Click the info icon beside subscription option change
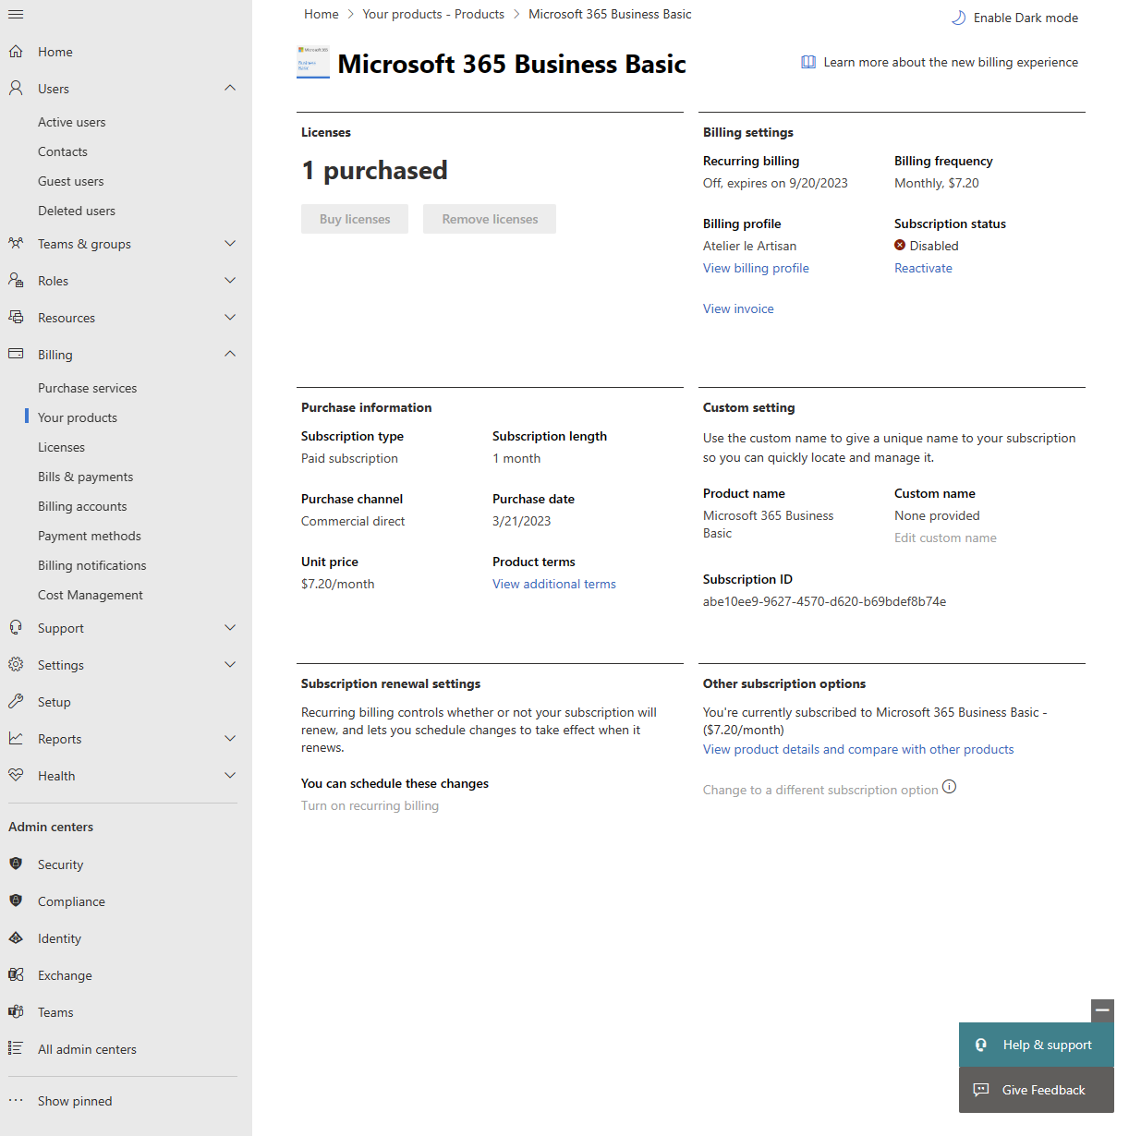 pos(950,787)
